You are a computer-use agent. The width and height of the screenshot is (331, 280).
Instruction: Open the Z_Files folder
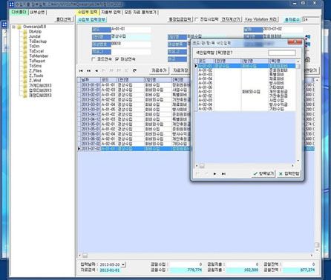[x=36, y=71]
